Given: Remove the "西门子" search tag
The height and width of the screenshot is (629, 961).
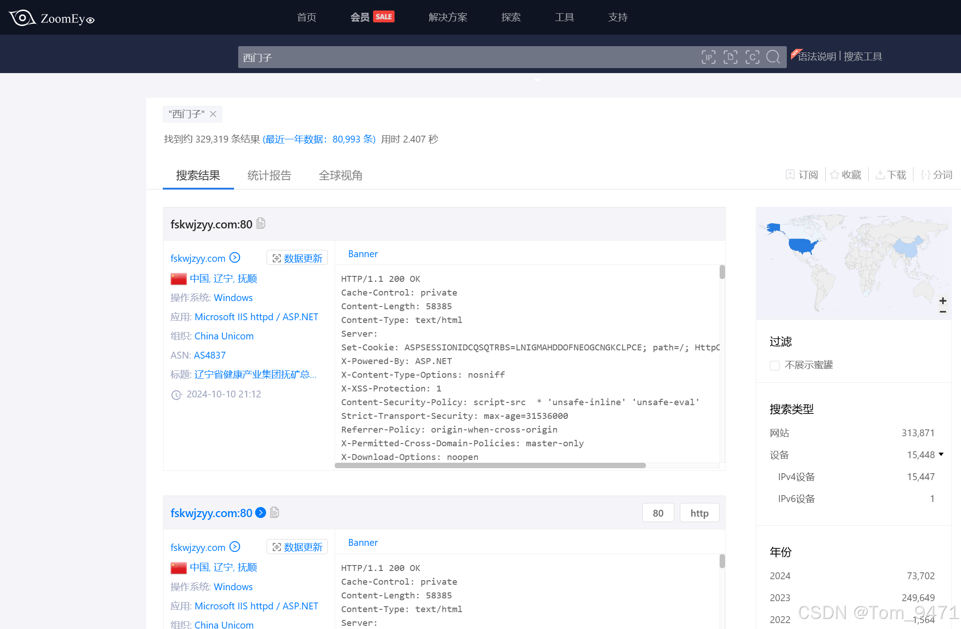Looking at the screenshot, I should (213, 114).
